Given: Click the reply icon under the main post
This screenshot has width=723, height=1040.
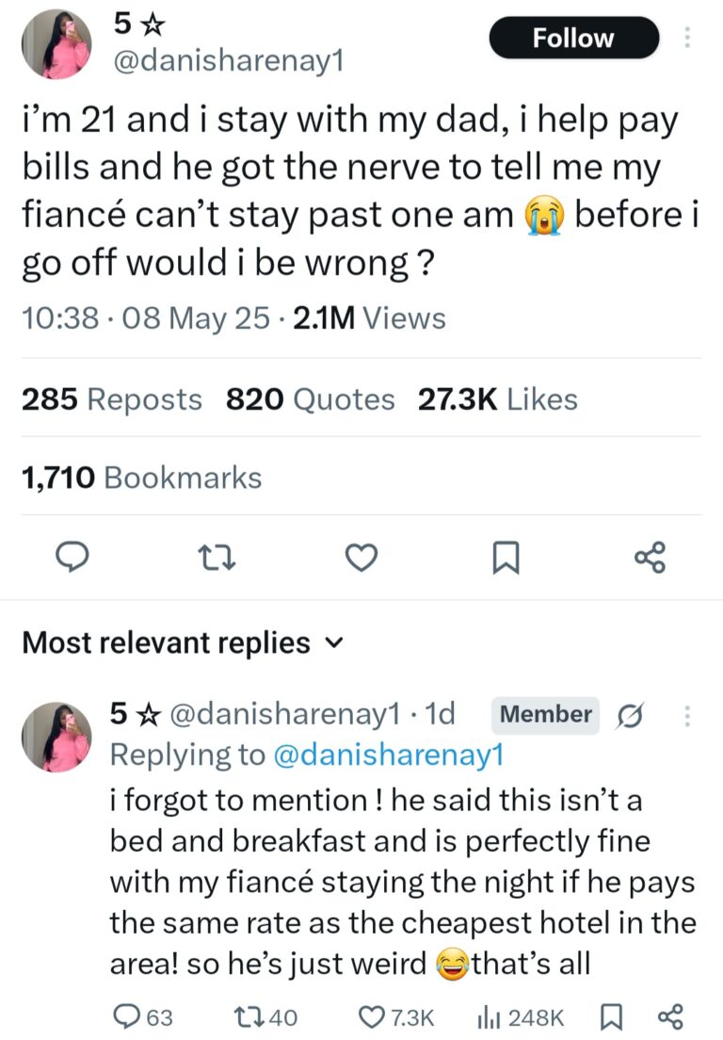Looking at the screenshot, I should pos(72,557).
